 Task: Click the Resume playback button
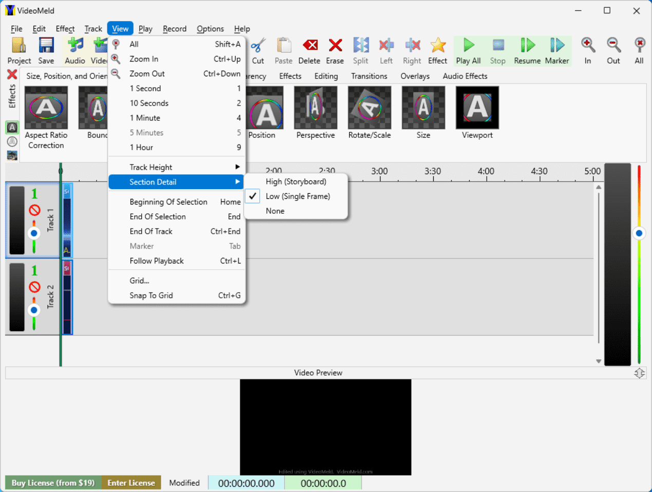pyautogui.click(x=527, y=51)
